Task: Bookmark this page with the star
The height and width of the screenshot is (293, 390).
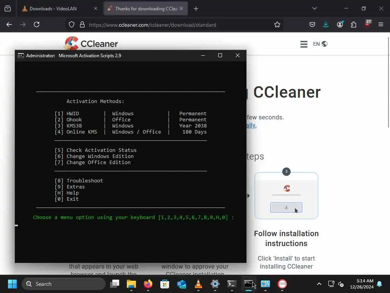Action: [277, 25]
